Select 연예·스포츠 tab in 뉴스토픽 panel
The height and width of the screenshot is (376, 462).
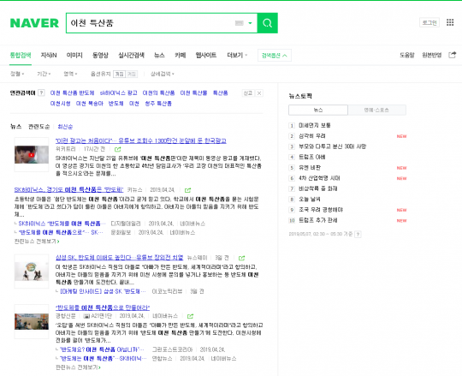(376, 110)
